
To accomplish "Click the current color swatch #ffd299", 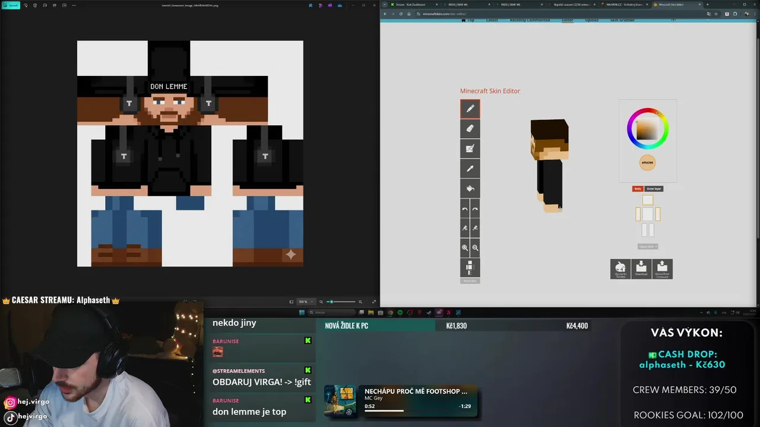I will (647, 162).
